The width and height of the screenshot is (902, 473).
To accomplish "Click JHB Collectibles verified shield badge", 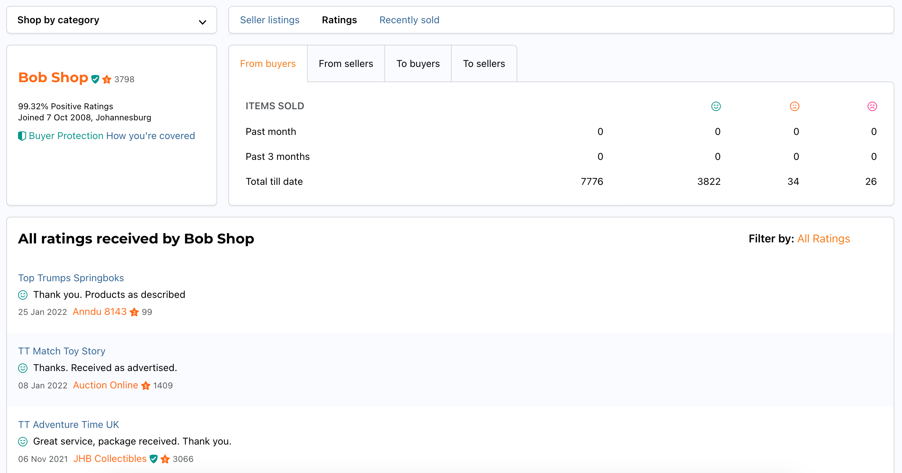I will 154,459.
